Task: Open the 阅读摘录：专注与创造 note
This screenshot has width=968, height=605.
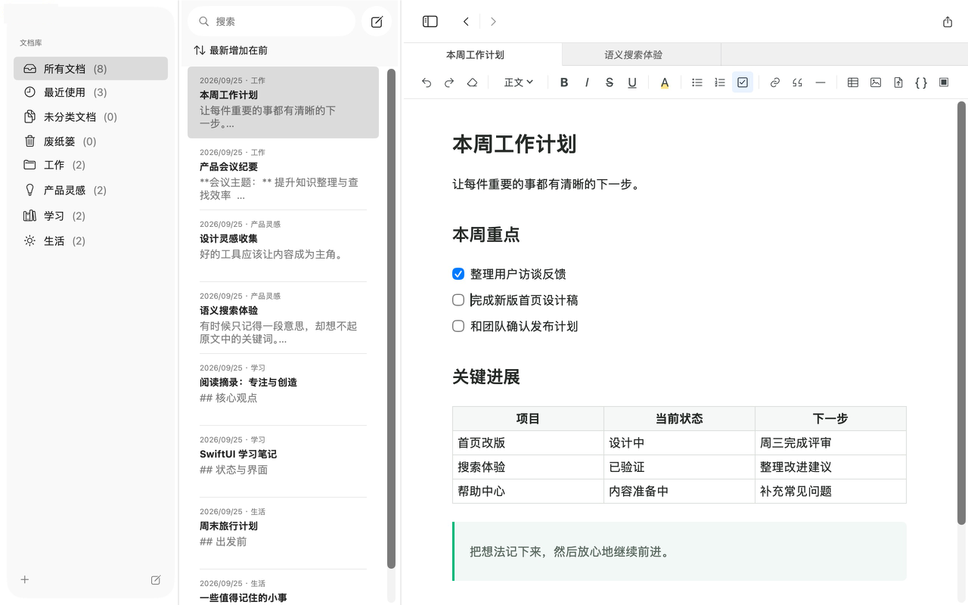Action: pos(283,389)
